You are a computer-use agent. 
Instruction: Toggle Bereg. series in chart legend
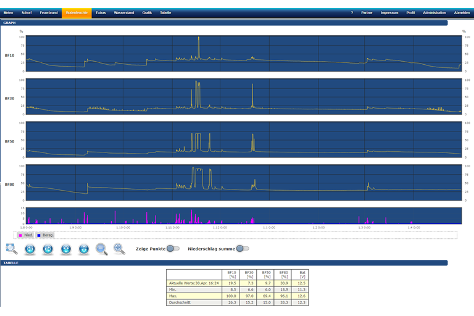pyautogui.click(x=45, y=235)
